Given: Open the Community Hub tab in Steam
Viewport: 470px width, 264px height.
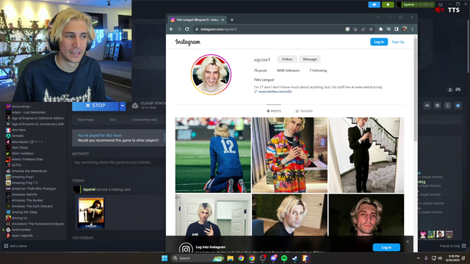Looking at the screenshot, I should point(145,120).
